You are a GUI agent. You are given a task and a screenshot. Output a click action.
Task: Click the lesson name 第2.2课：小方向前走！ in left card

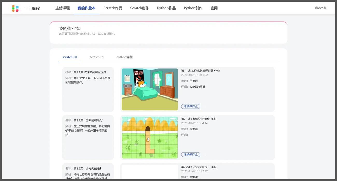tap(87, 169)
